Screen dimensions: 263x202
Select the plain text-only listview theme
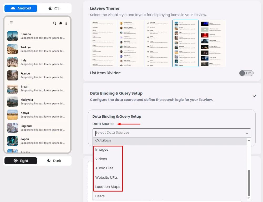(103, 43)
